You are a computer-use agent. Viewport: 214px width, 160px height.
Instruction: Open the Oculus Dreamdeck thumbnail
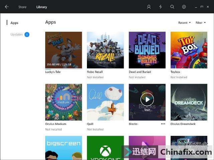coord(189,102)
